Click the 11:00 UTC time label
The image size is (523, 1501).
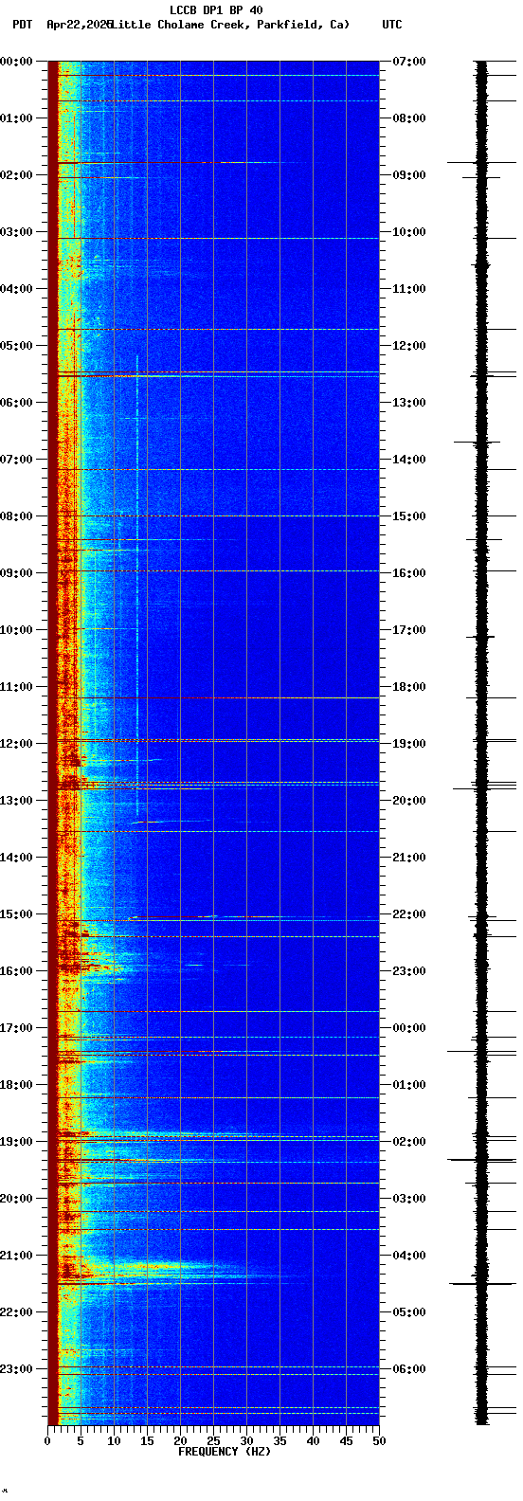[x=409, y=289]
